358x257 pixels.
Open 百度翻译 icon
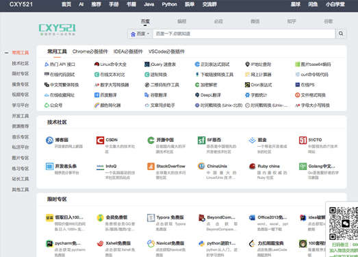click(97, 95)
